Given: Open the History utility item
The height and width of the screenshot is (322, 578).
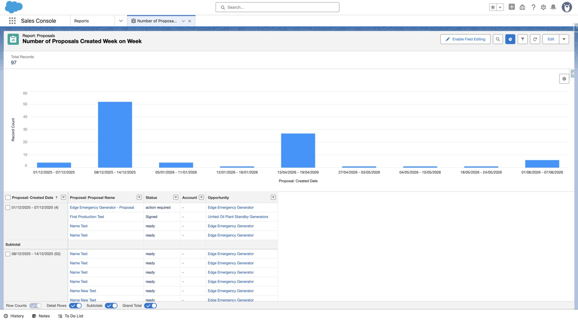Looking at the screenshot, I should point(14,316).
